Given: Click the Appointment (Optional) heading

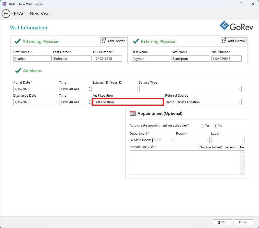Looking at the screenshot, I should point(160,113).
